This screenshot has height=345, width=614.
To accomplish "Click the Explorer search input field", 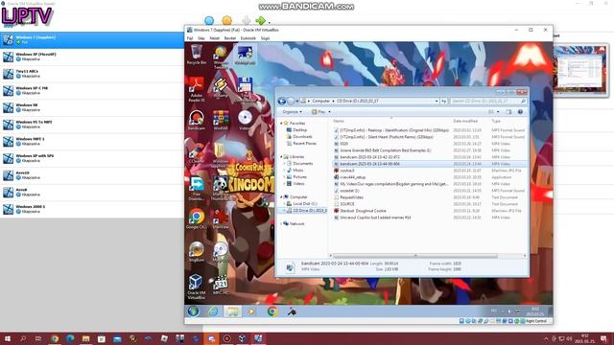I will point(488,101).
